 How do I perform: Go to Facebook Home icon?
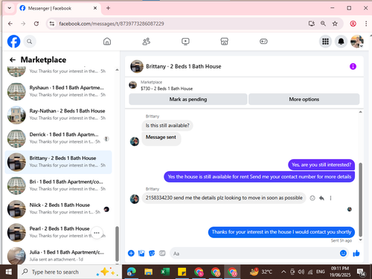107,42
